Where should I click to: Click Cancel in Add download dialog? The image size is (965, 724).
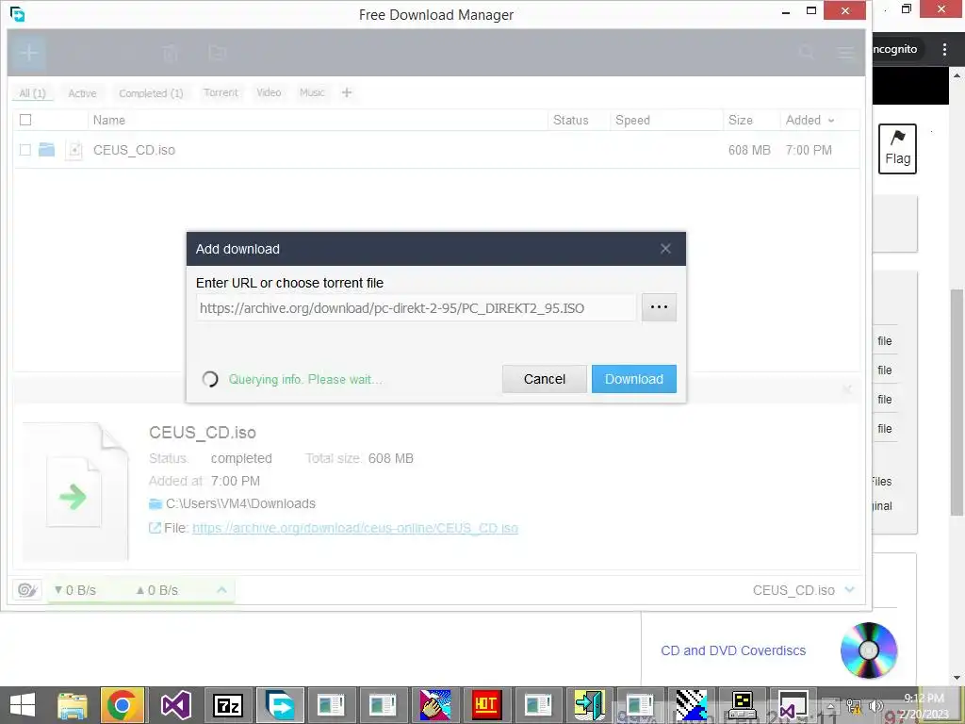click(x=544, y=379)
